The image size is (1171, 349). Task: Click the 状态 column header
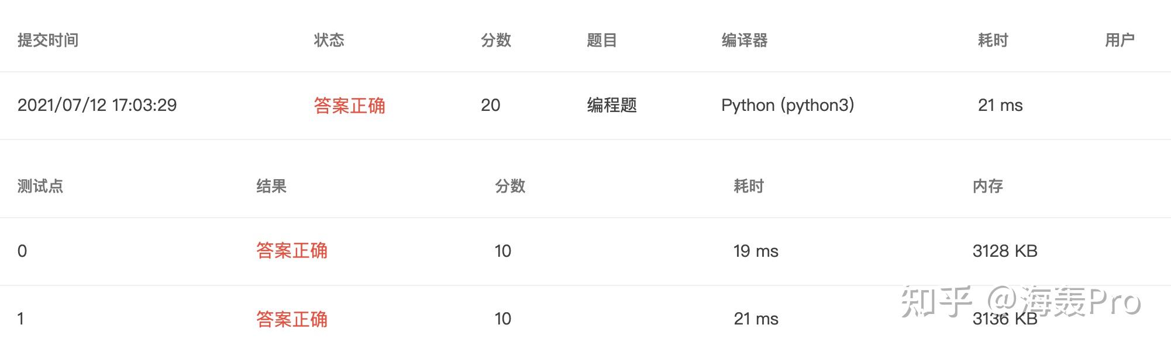pos(329,40)
